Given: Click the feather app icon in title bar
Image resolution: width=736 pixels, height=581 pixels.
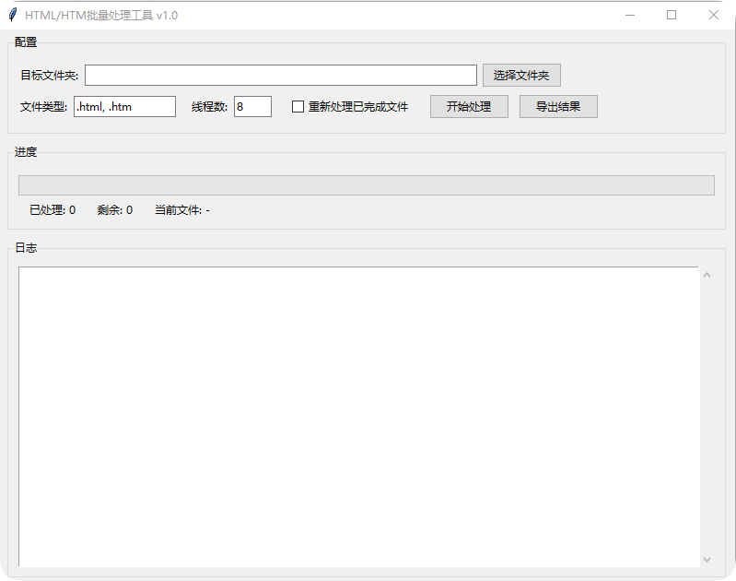Looking at the screenshot, I should [x=12, y=15].
